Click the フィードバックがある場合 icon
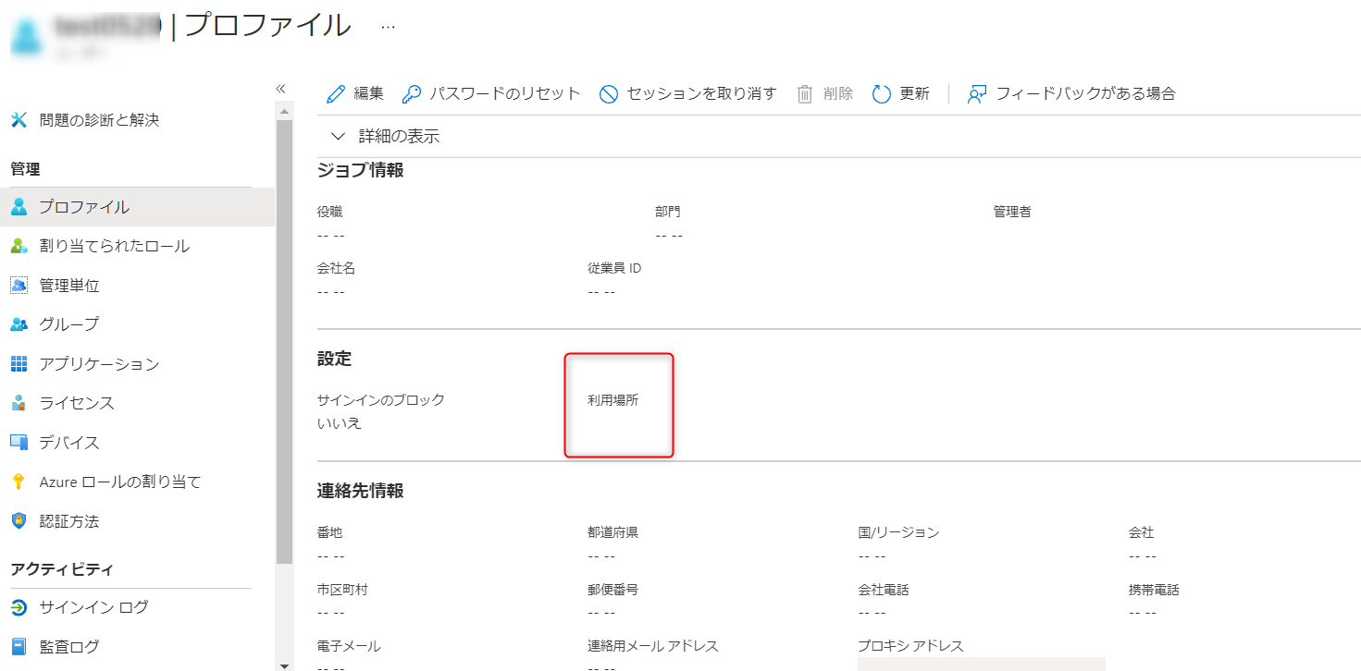 click(977, 94)
